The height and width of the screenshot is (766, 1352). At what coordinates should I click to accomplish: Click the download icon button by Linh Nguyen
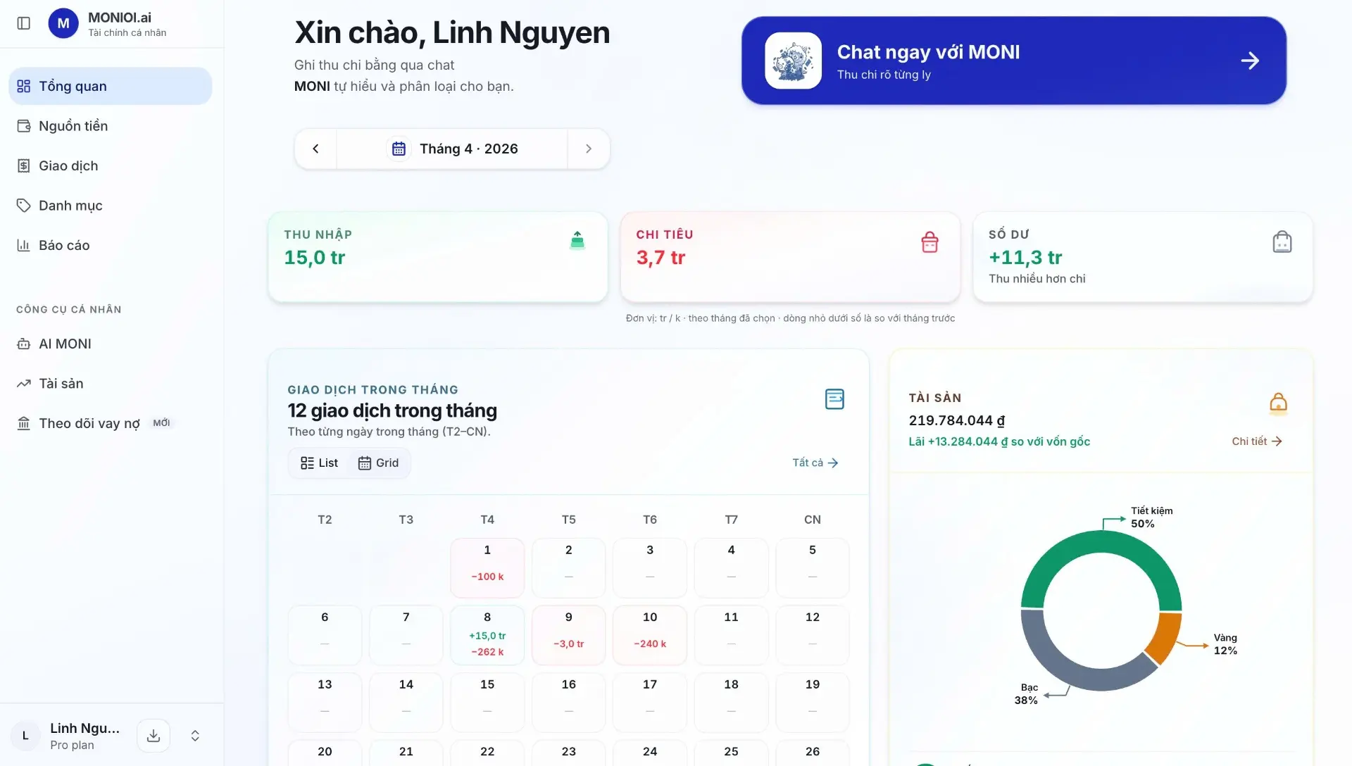[154, 736]
